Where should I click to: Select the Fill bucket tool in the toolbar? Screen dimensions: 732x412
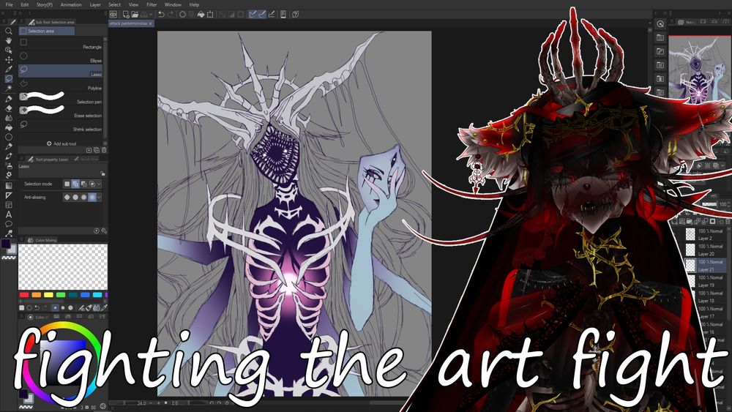[8, 127]
